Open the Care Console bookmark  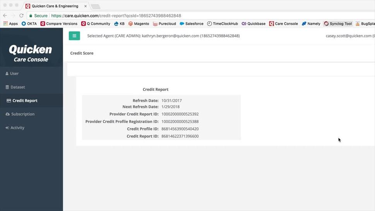tap(283, 24)
